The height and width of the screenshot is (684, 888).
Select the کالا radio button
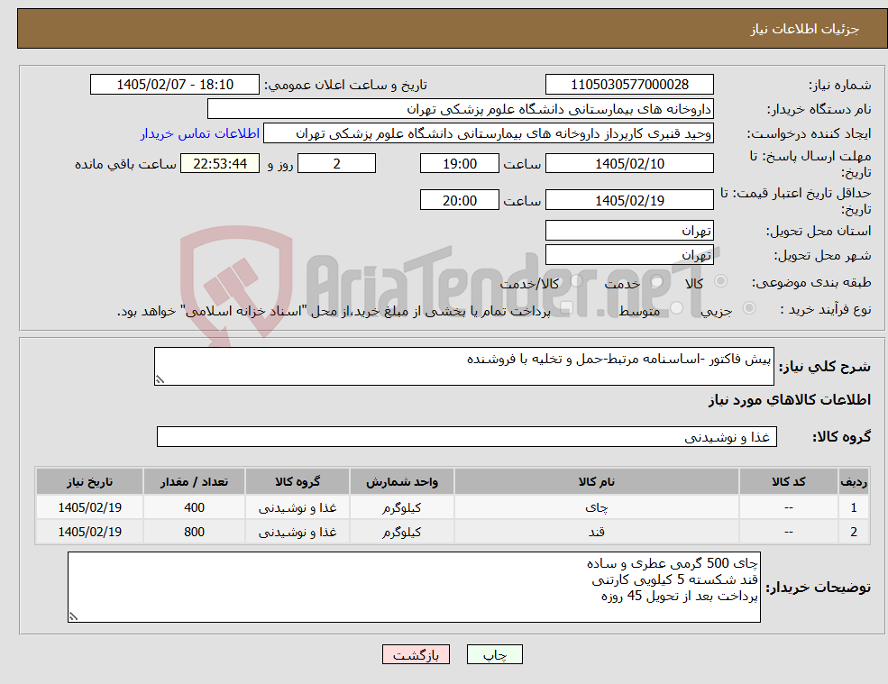click(721, 281)
